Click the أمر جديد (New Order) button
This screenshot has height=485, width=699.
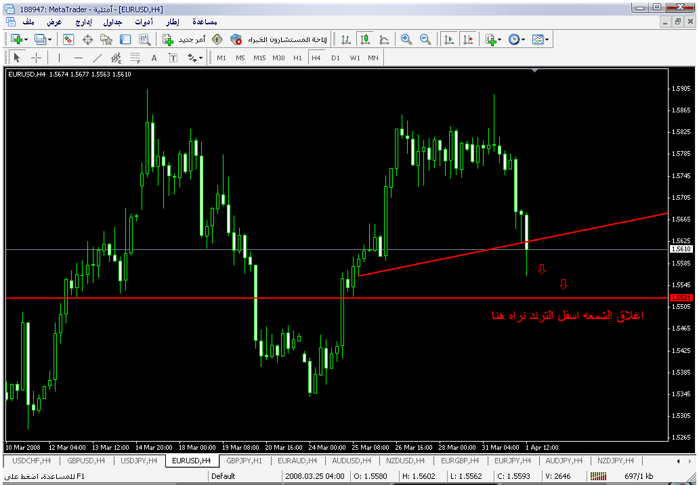pyautogui.click(x=178, y=39)
